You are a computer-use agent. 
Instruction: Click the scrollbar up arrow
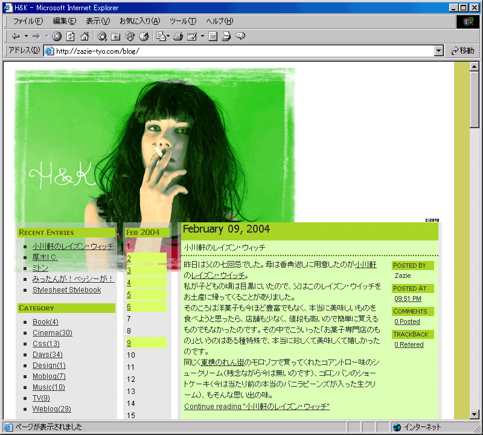(475, 66)
